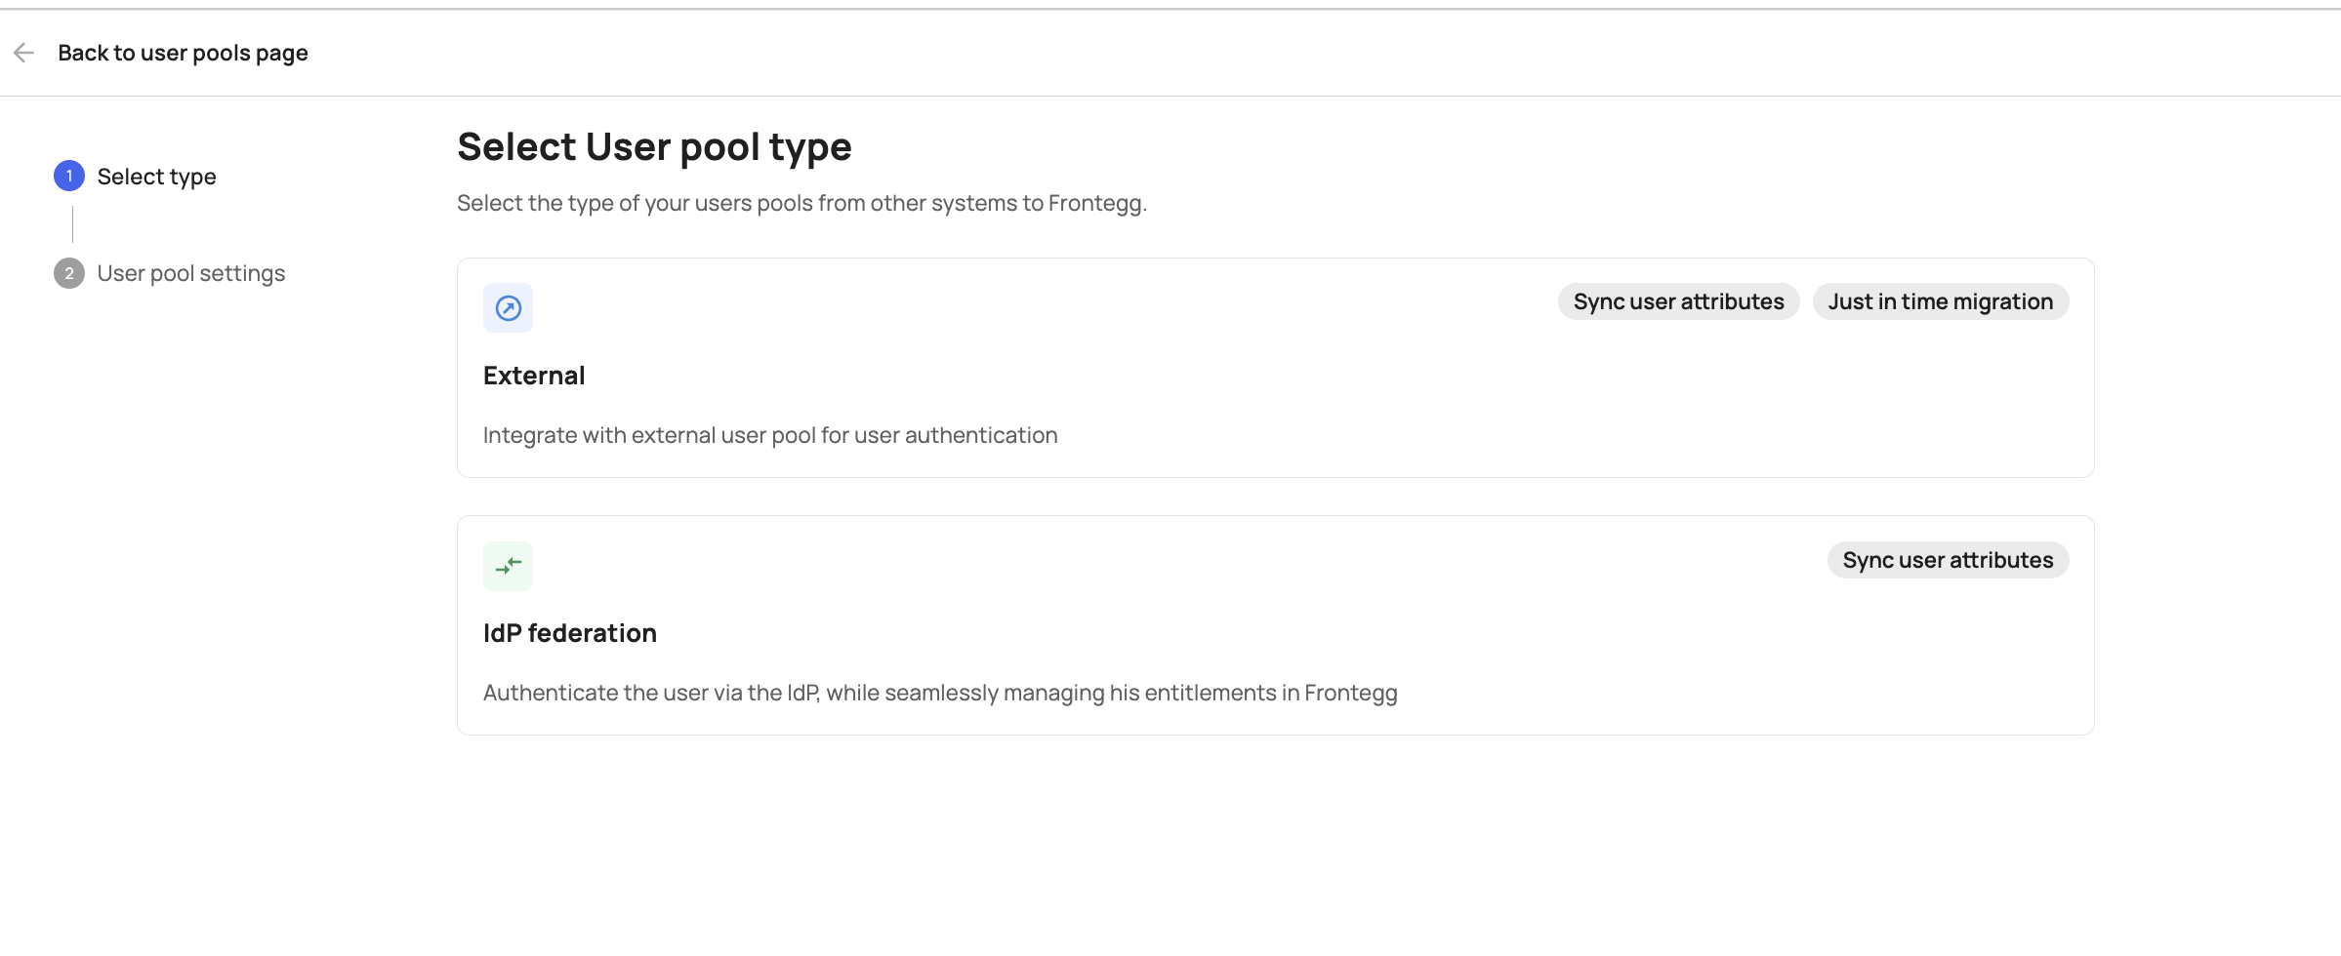Click the 'Just in time migration' tag
The width and height of the screenshot is (2341, 956).
pos(1940,301)
